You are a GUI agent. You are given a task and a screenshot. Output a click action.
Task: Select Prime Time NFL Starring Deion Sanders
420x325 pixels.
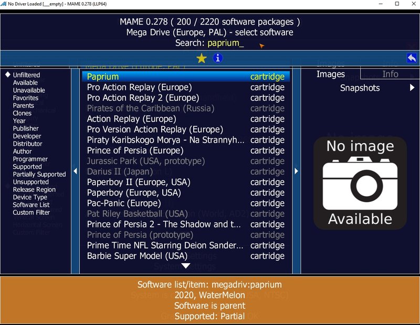coord(186,245)
